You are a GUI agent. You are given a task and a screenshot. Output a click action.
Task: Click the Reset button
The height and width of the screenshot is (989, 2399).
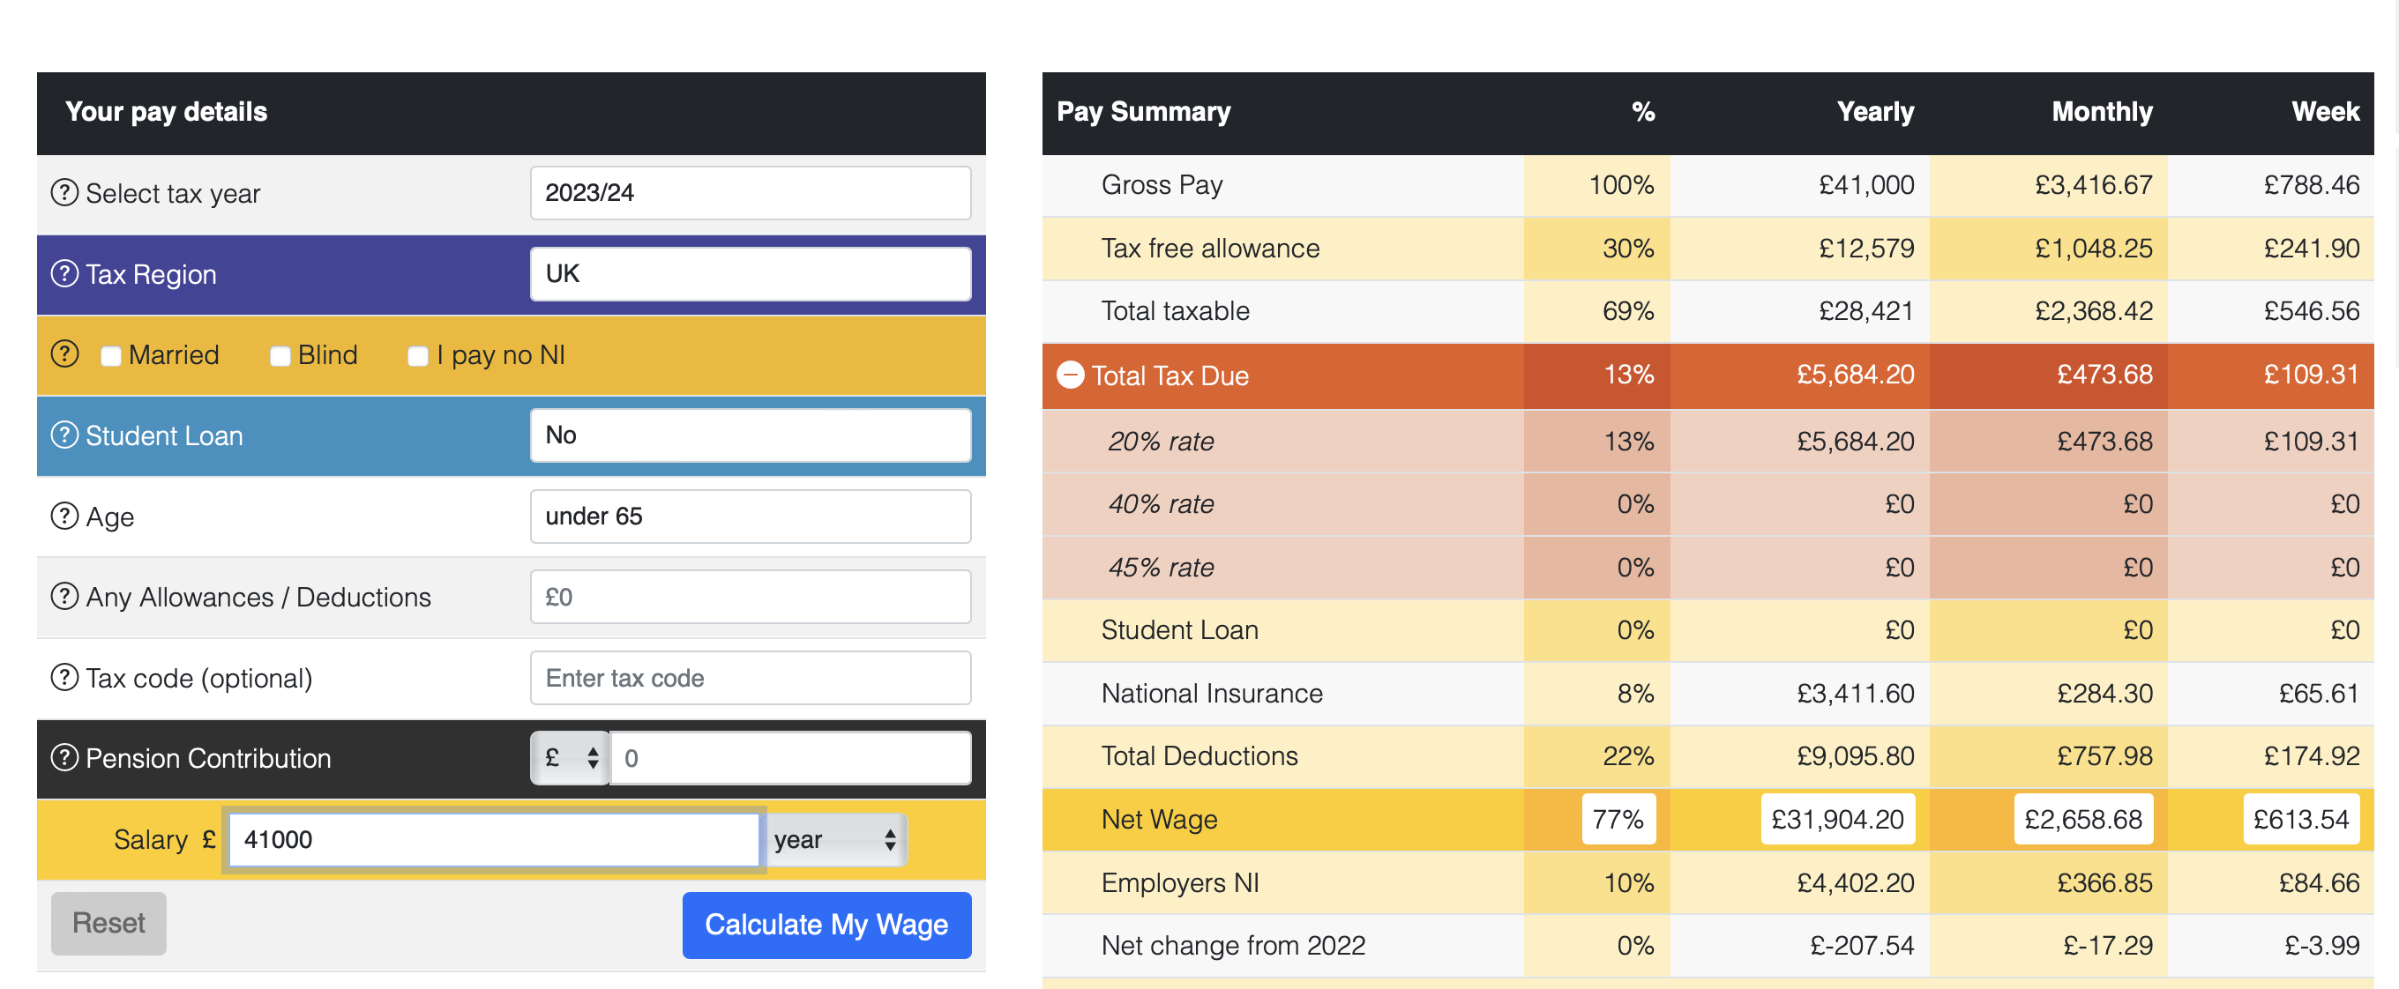click(108, 923)
